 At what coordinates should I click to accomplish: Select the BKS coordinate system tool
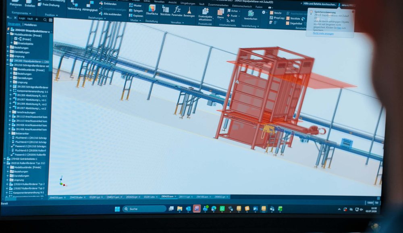pyautogui.click(x=231, y=21)
